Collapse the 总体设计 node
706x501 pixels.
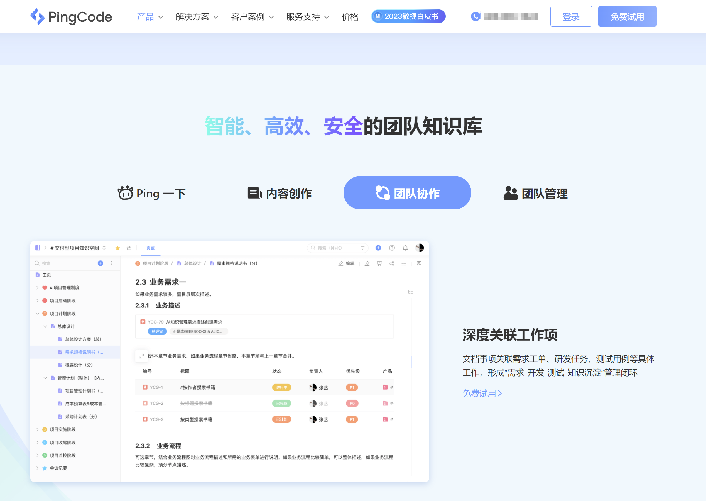tap(45, 326)
